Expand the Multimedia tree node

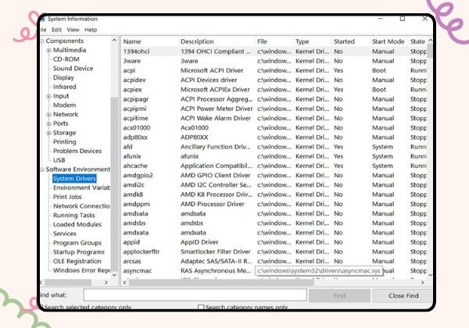[48, 50]
